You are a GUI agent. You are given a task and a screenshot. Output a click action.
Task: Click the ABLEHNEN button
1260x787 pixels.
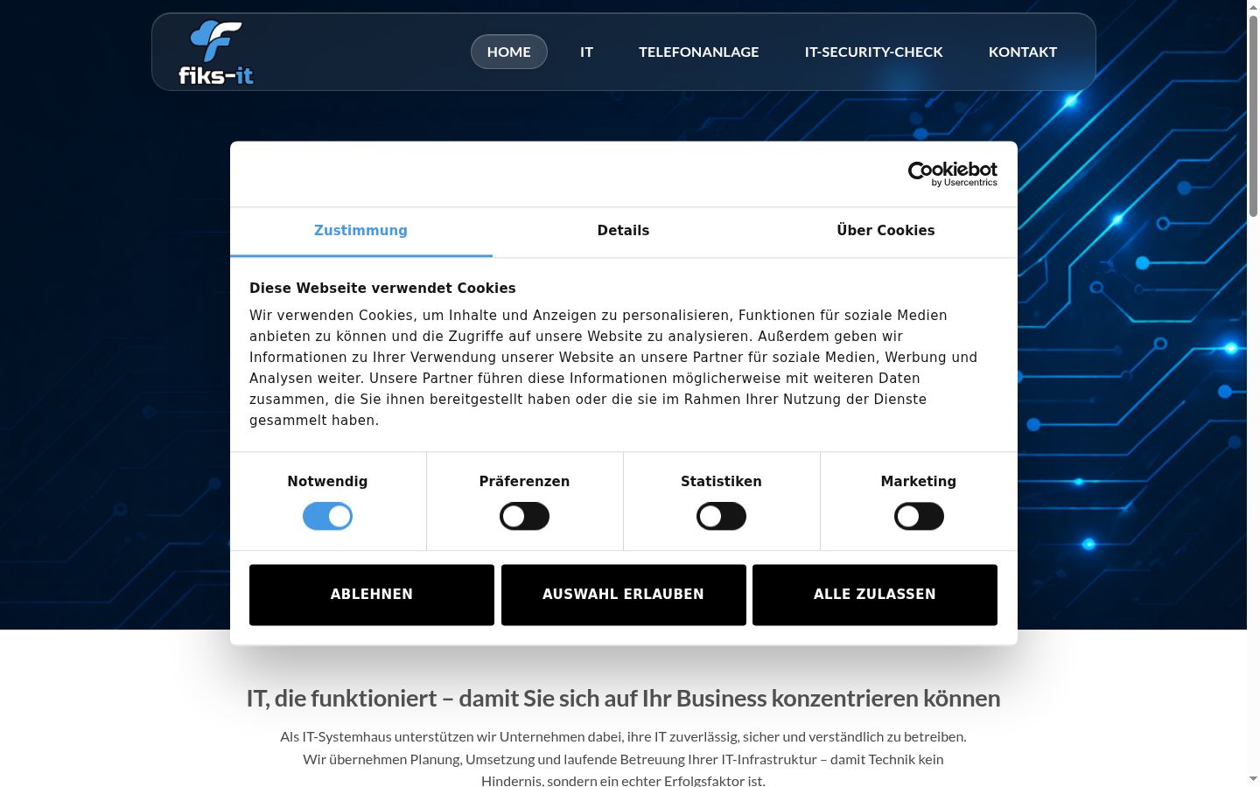pos(372,595)
